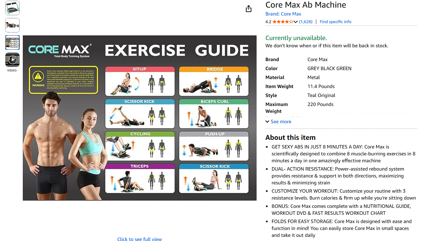
Task: Open the 1,628 ratings link
Action: 306,21
